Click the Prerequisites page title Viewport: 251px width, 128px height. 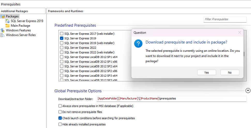pyautogui.click(x=11, y=4)
